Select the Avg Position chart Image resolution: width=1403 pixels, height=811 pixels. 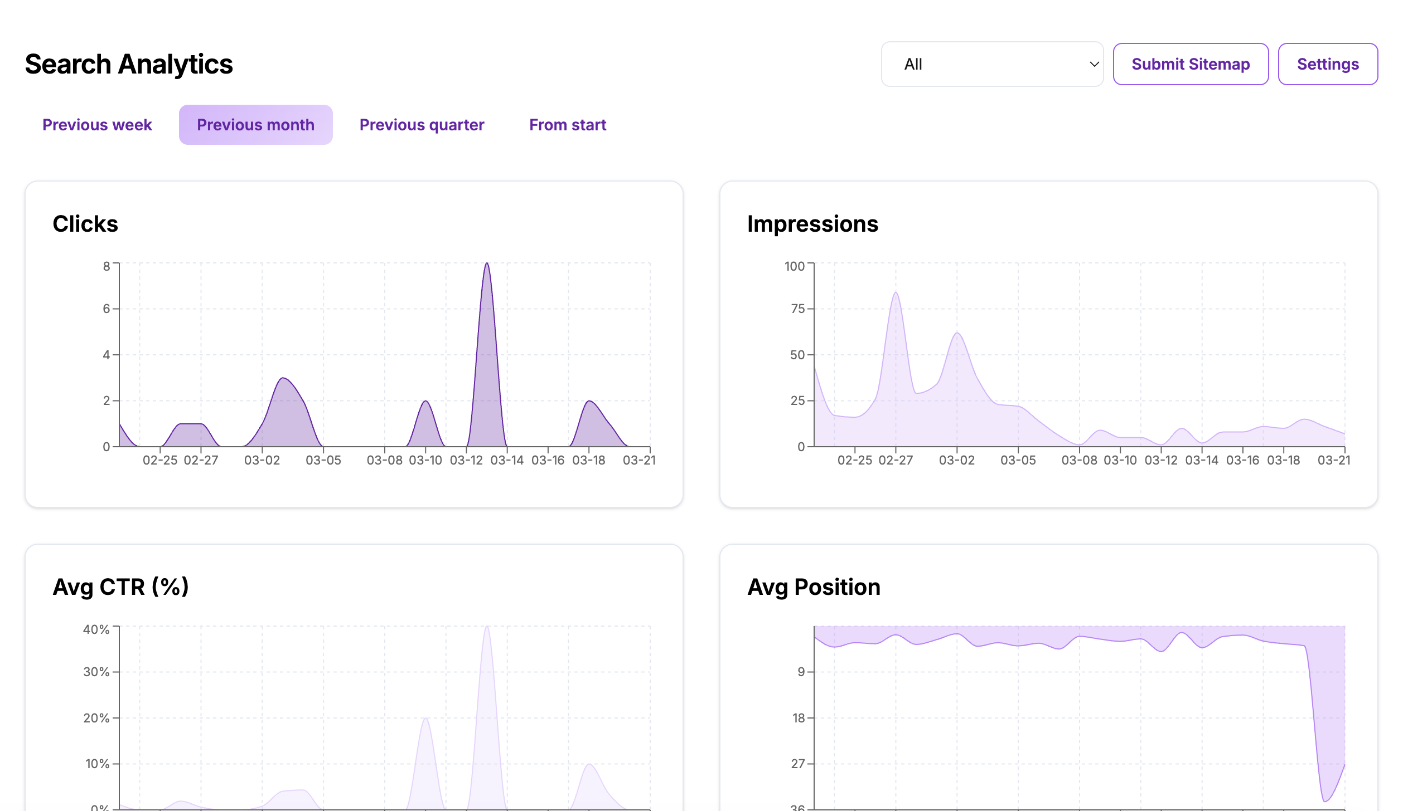coord(1087,696)
